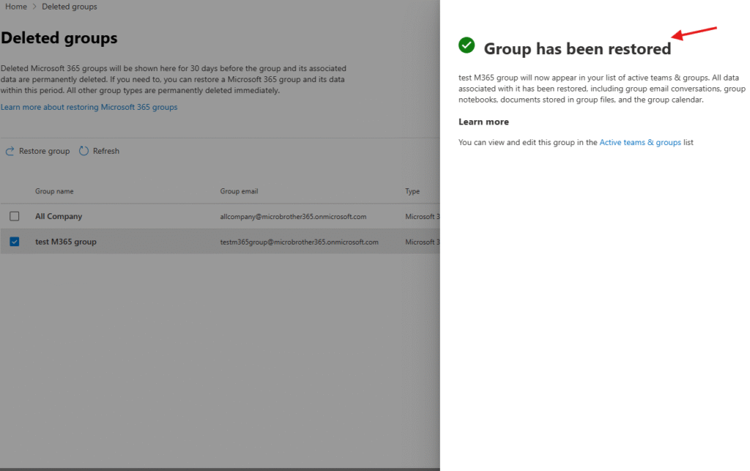Click the test M365 group name
750x471 pixels.
coord(65,242)
